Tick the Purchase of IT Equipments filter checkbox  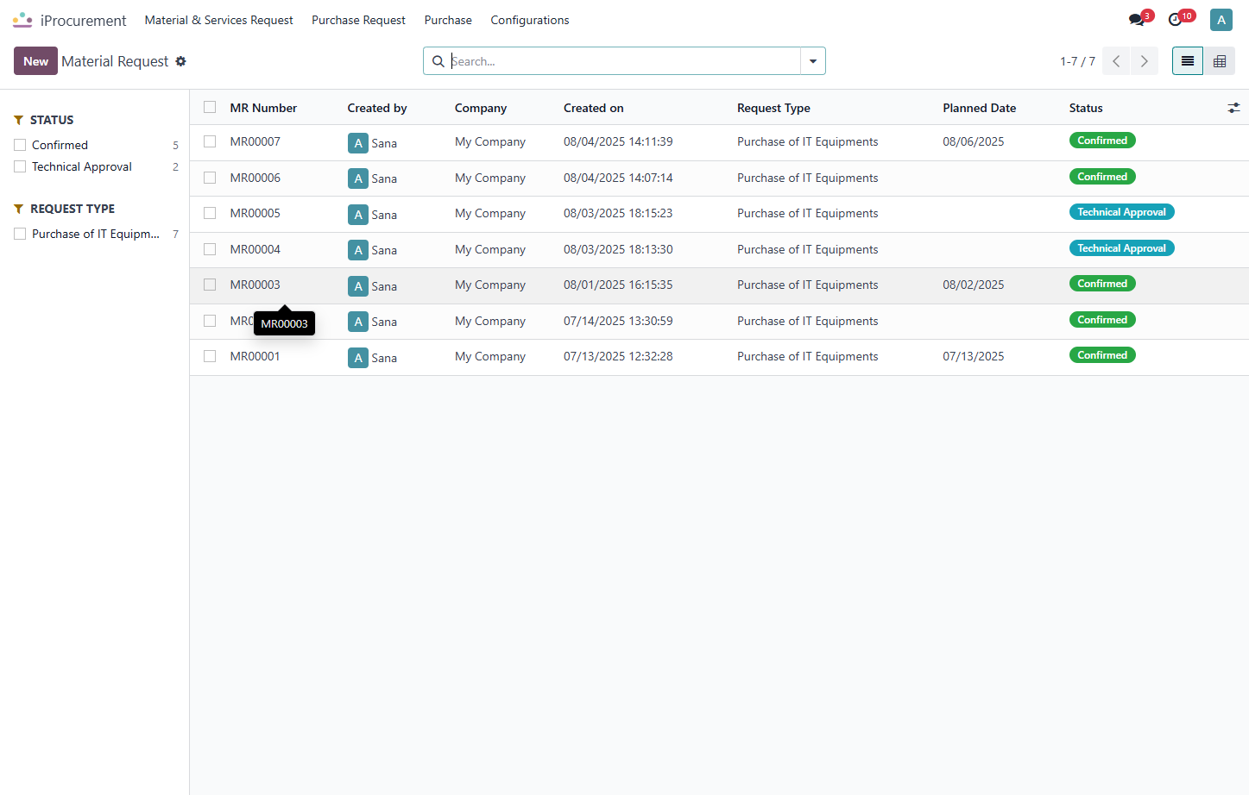click(20, 234)
